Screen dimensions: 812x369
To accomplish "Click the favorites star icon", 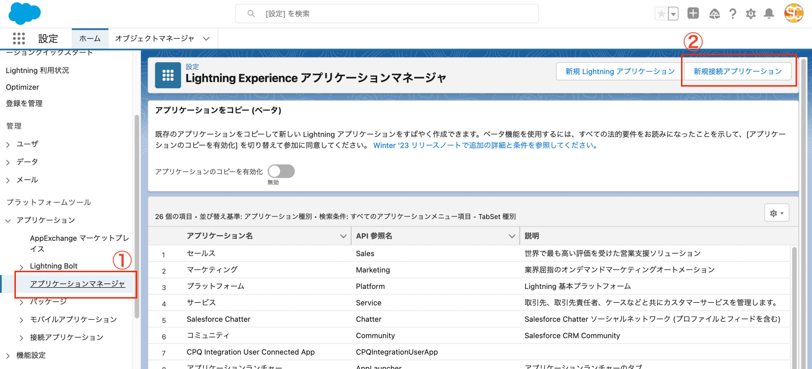I will tap(661, 14).
